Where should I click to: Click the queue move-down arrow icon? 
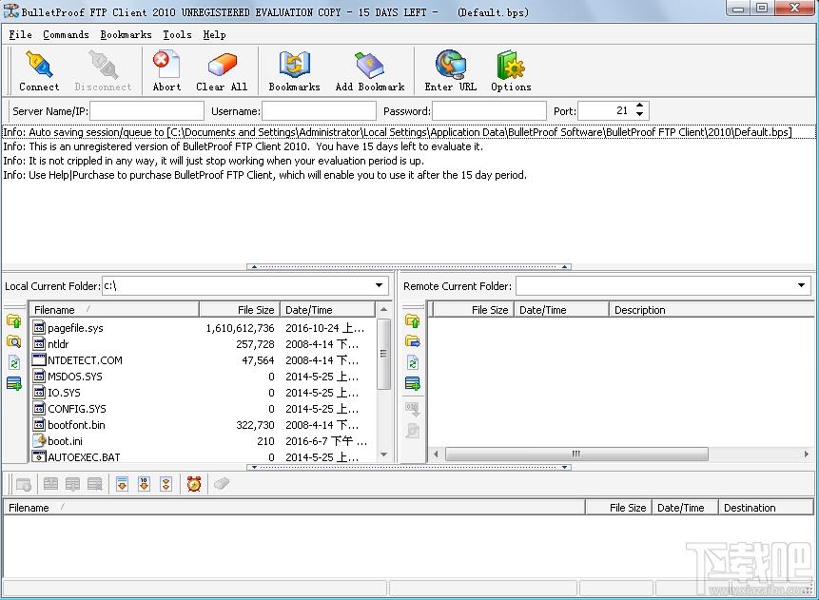pyautogui.click(x=122, y=484)
